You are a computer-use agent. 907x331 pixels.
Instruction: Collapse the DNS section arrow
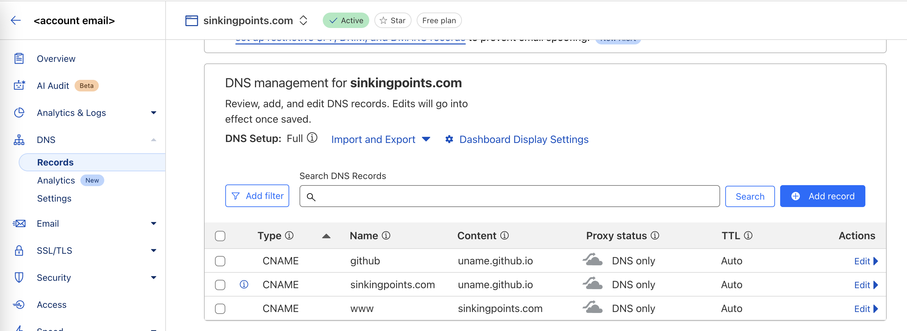[x=154, y=140]
